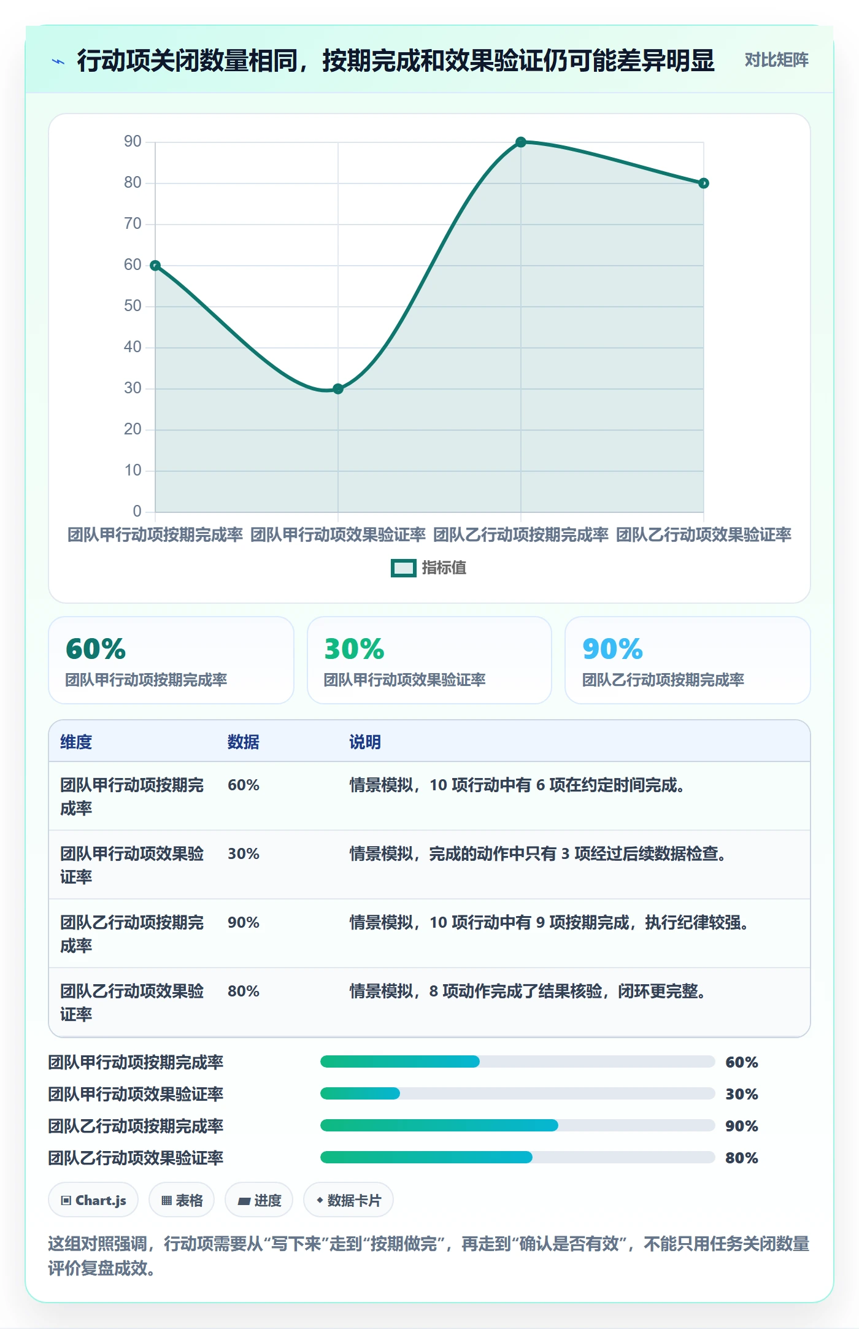Click the 30% cell in the table
Image resolution: width=859 pixels, height=1329 pixels.
(244, 854)
